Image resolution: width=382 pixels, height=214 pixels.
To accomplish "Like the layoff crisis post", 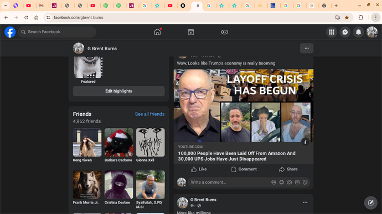I will (x=199, y=169).
